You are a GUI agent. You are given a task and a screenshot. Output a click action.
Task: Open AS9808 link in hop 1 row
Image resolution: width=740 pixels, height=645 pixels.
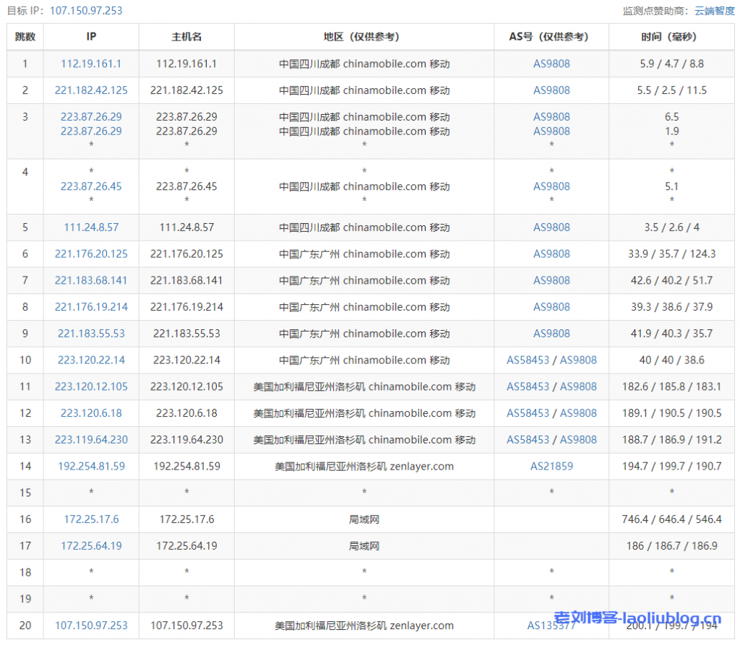(x=551, y=64)
